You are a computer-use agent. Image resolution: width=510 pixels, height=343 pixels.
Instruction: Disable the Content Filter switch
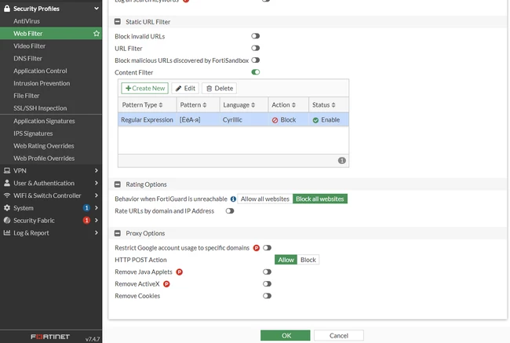255,72
